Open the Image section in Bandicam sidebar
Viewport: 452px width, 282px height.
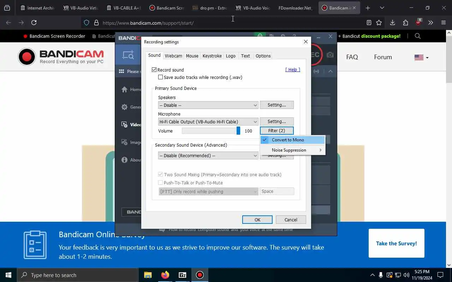tap(124, 142)
